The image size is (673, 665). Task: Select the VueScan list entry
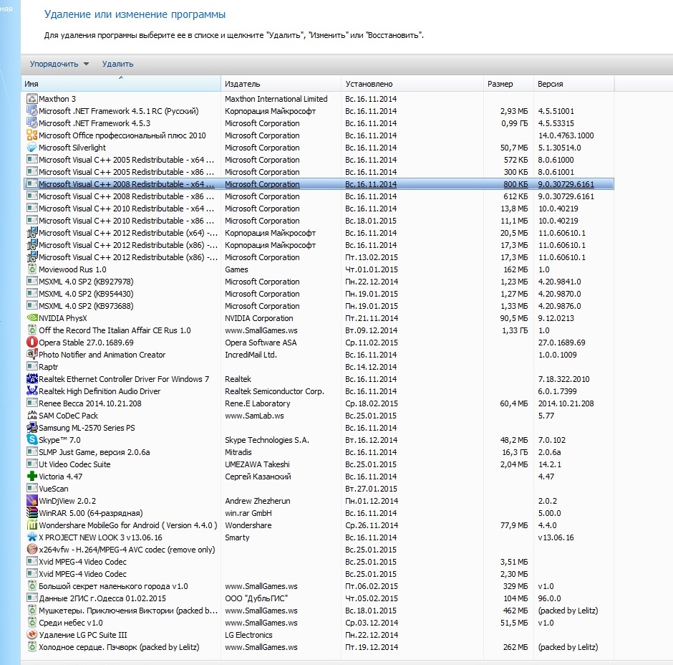[x=54, y=489]
